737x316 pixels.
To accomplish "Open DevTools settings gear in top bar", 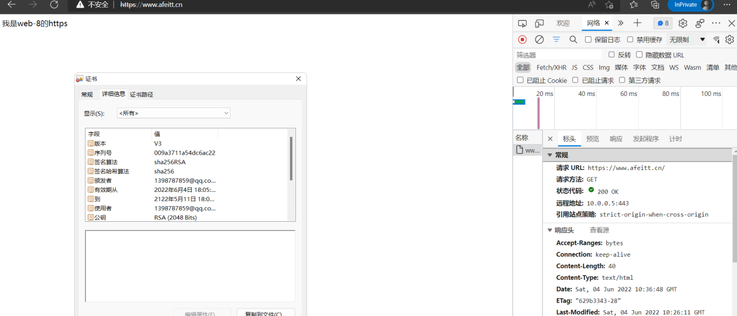I will [x=683, y=24].
